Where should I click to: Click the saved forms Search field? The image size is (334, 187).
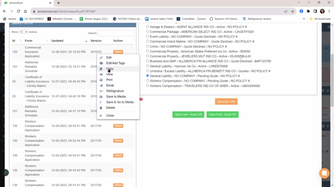tap(116, 33)
